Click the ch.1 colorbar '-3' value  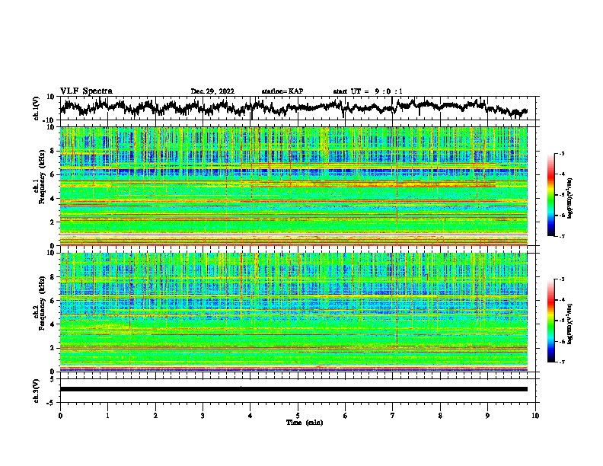[x=561, y=153]
